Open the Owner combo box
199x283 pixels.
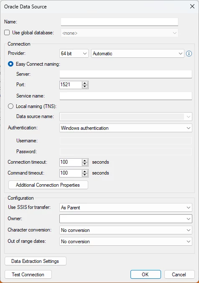(x=126, y=219)
